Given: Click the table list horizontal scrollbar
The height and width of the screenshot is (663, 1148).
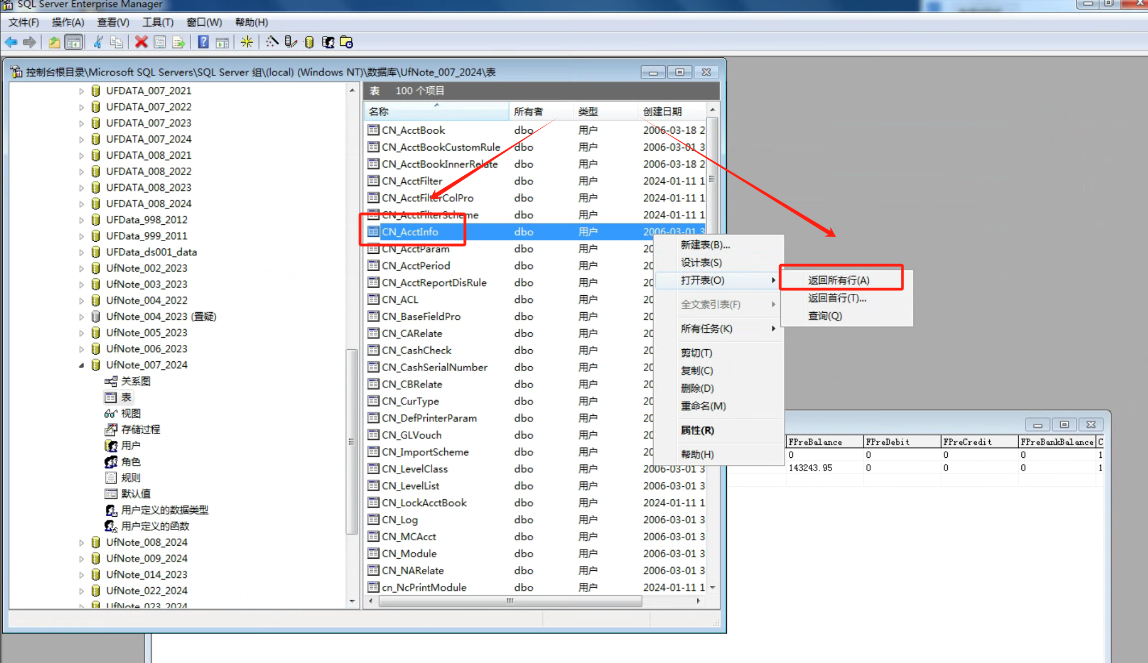Looking at the screenshot, I should [510, 601].
